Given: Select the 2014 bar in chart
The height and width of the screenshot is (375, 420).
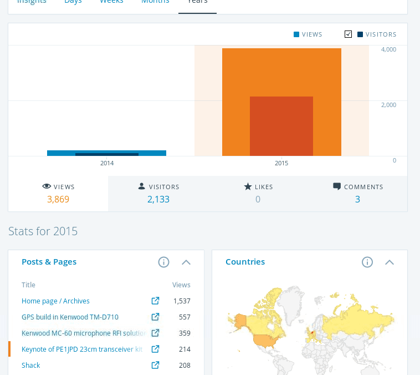Looking at the screenshot, I should click(106, 153).
